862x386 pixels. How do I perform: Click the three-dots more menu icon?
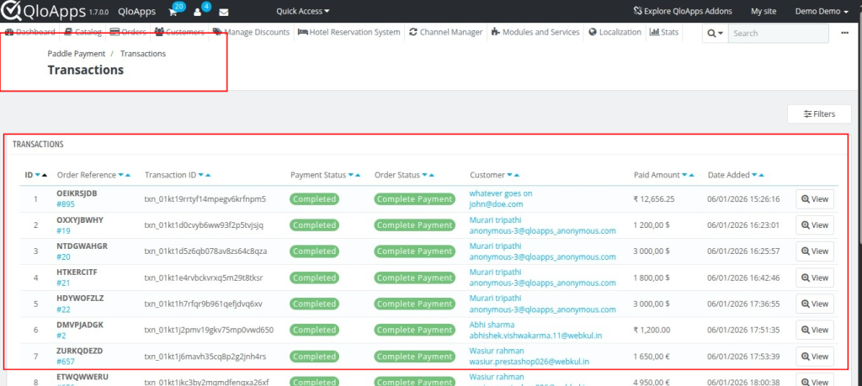(845, 33)
